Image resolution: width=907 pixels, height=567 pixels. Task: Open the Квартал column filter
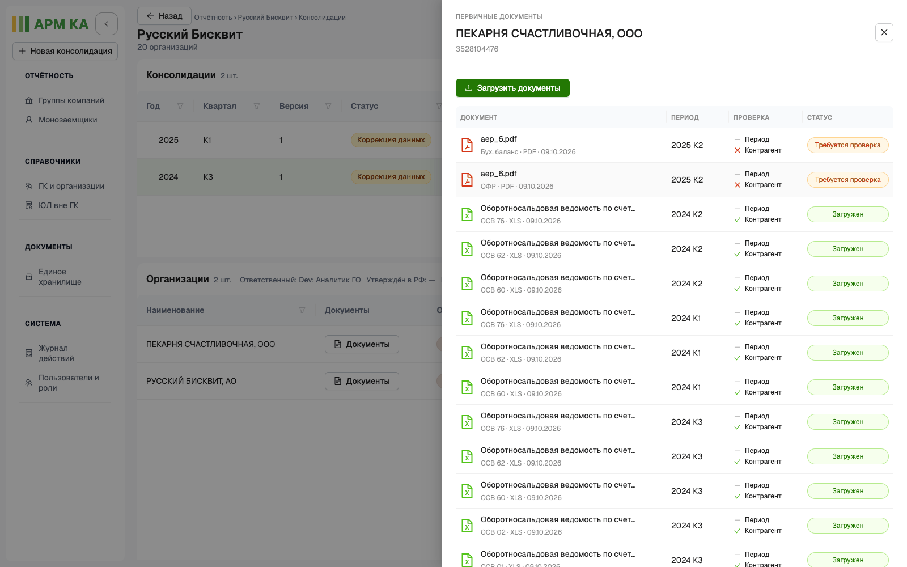click(257, 106)
